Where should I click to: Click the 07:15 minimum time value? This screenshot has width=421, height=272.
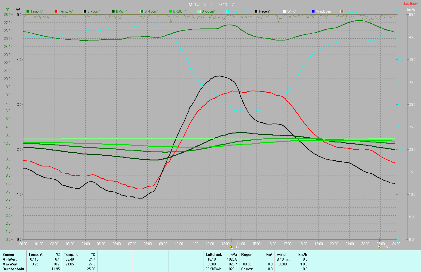tap(34, 259)
